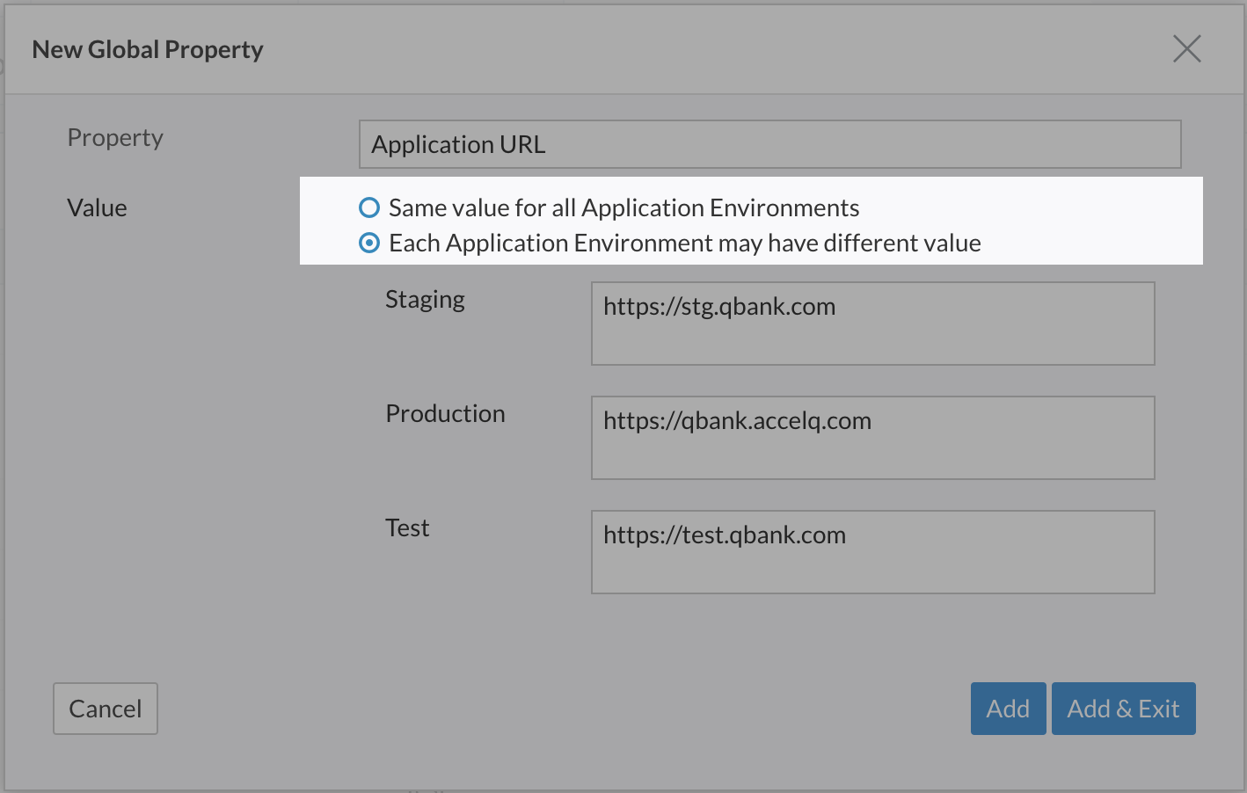1247x793 pixels.
Task: Edit the Staging URL value field
Action: tap(872, 324)
